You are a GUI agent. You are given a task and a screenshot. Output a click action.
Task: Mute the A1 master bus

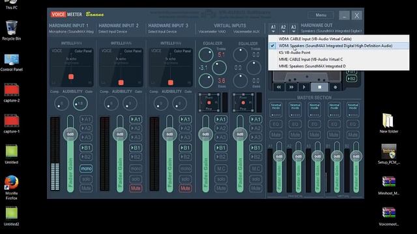point(276,135)
